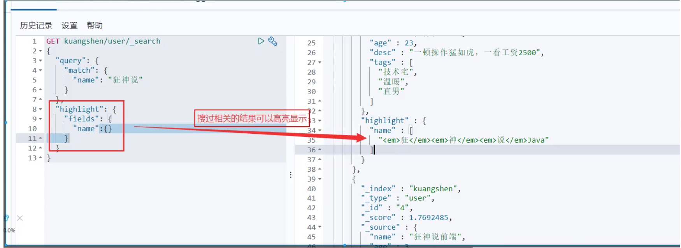The height and width of the screenshot is (248, 681).
Task: Collapse the object at output line 39
Action: coord(320,179)
